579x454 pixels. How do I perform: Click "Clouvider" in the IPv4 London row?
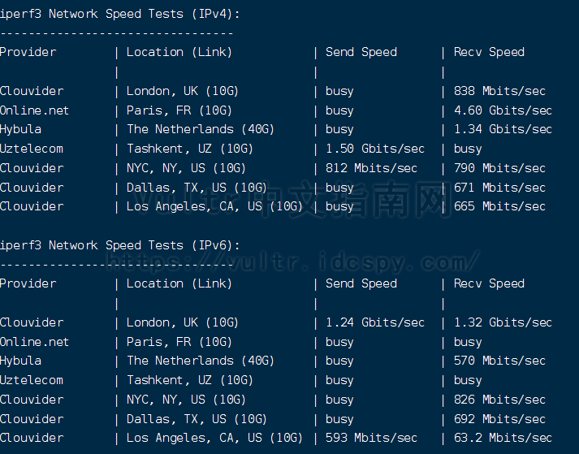pos(32,91)
